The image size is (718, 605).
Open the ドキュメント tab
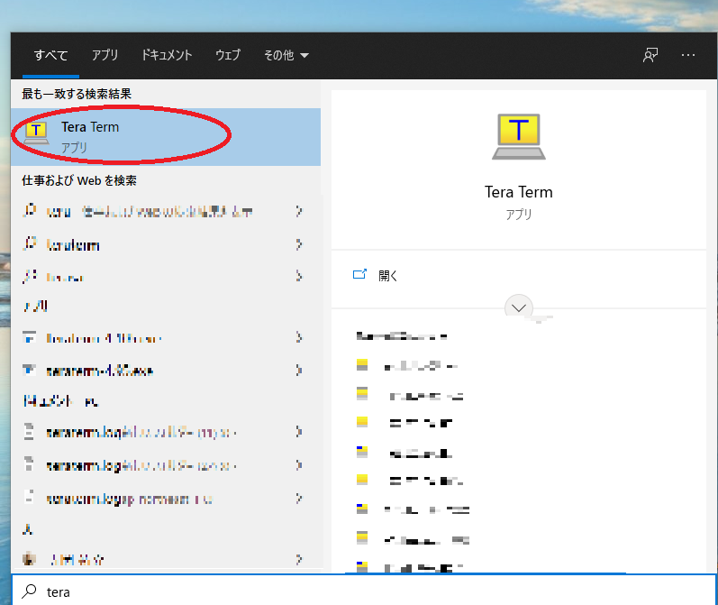click(x=167, y=56)
